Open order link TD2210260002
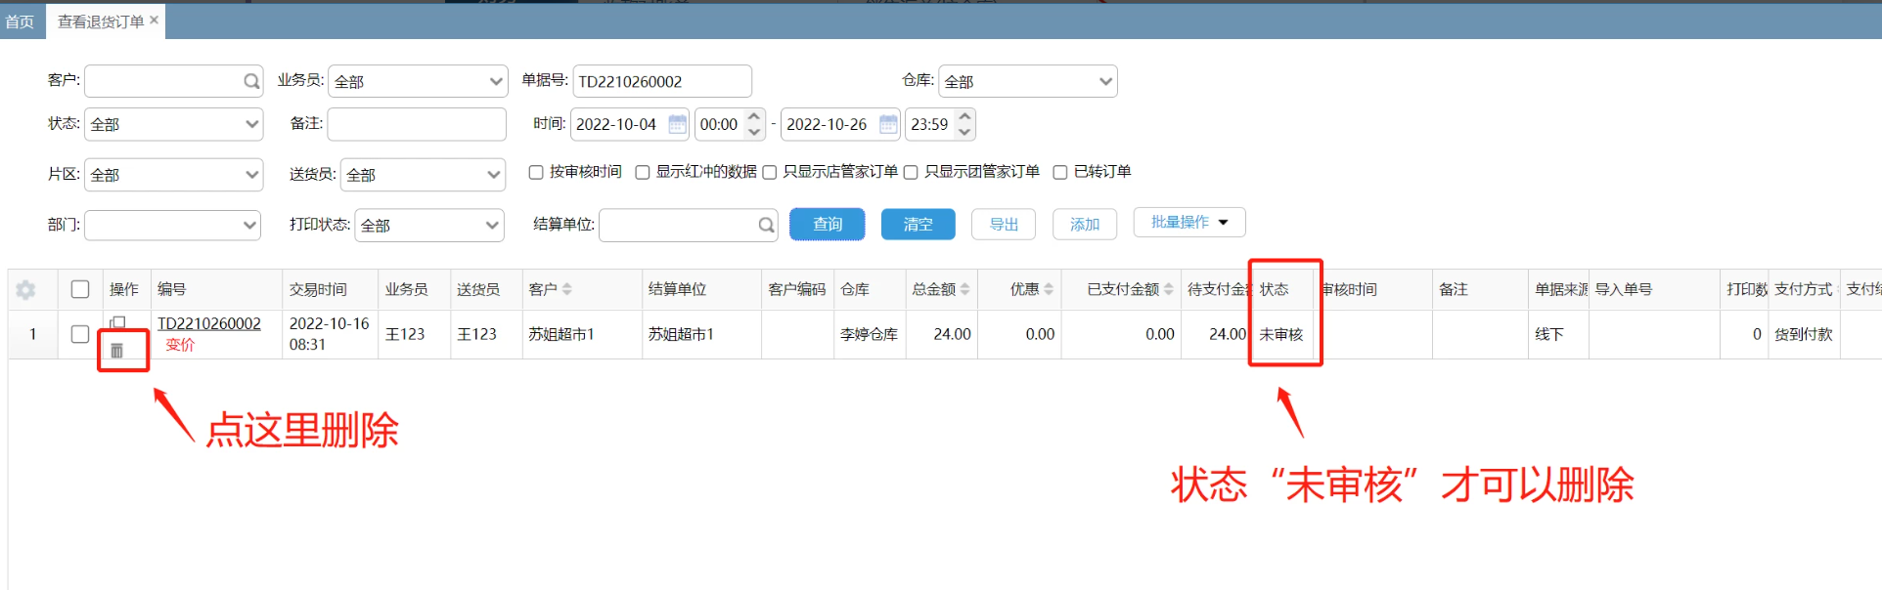1882x590 pixels. [x=209, y=323]
